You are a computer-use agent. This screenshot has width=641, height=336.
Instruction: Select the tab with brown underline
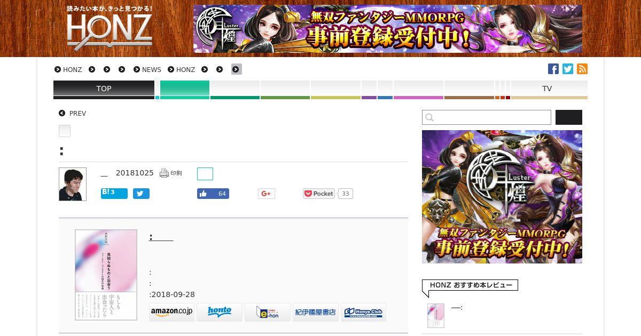pos(469,90)
